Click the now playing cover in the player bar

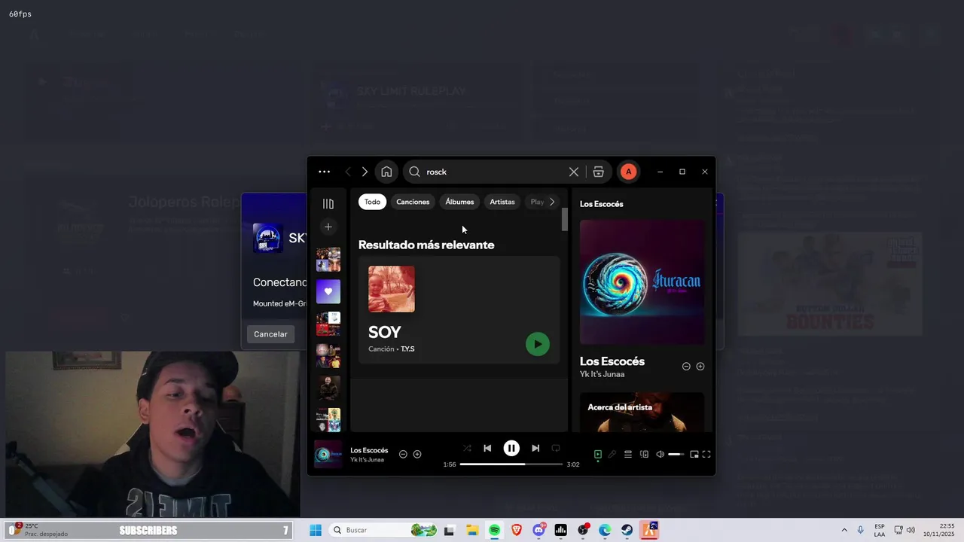[x=328, y=454]
